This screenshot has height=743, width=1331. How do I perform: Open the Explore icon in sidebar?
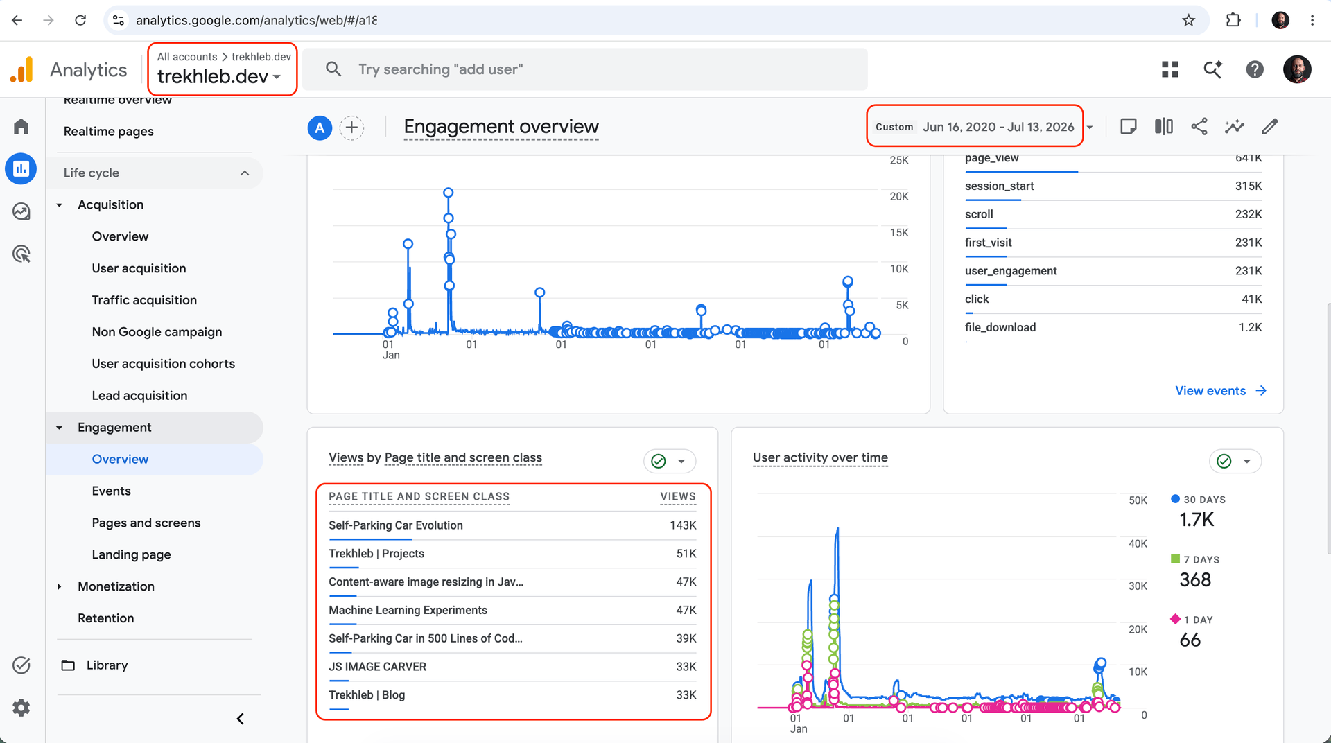pos(21,211)
